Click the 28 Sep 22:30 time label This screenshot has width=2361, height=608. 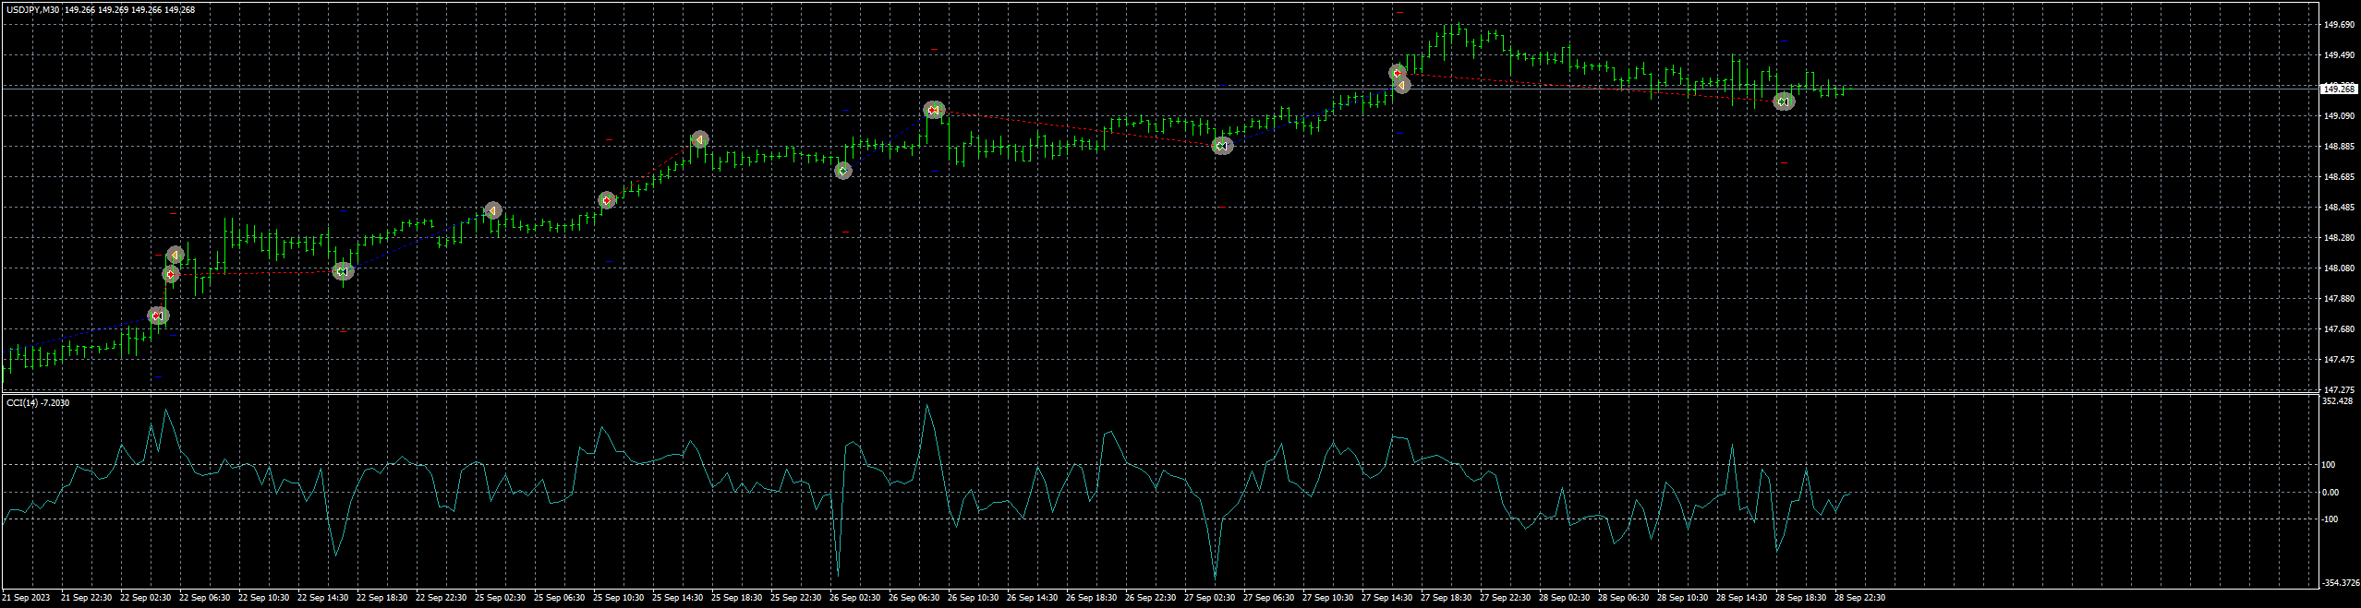(1859, 598)
